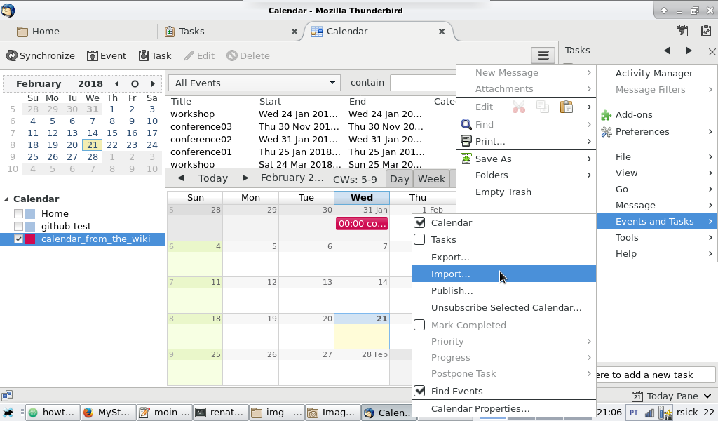Viewport: 718px width, 421px height.
Task: Expand the Help submenu
Action: [x=656, y=254]
